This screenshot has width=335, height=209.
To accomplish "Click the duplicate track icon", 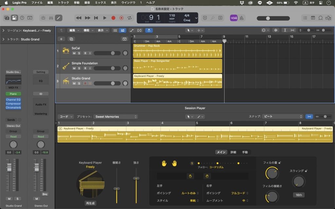I will pyautogui.click(x=71, y=39).
